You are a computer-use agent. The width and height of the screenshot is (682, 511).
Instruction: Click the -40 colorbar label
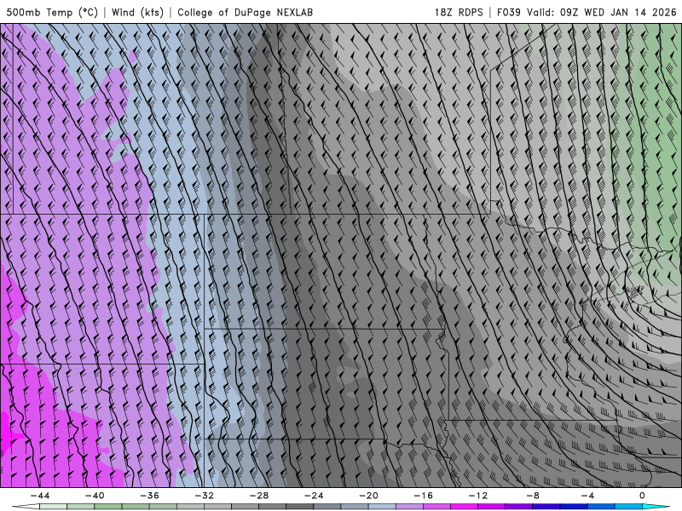click(x=95, y=496)
